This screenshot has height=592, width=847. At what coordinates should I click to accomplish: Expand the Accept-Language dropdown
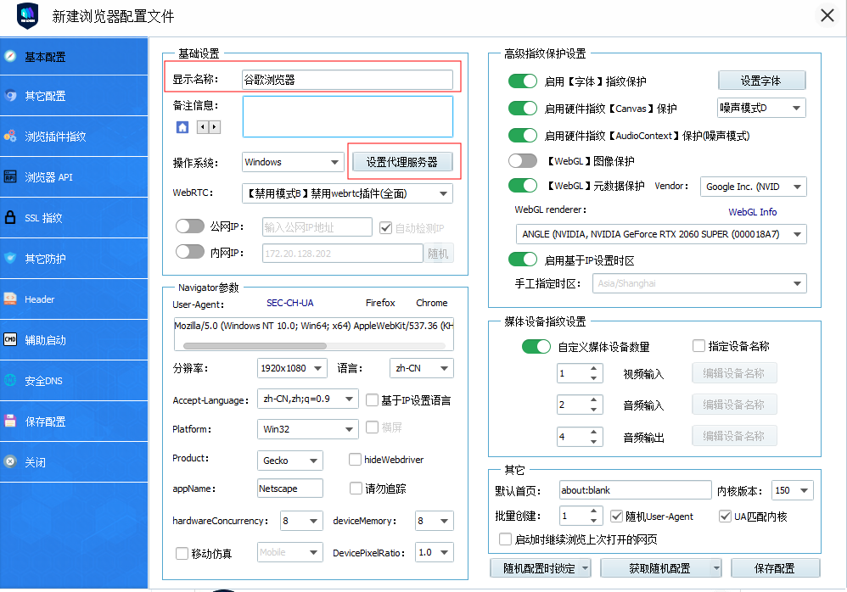pos(308,399)
